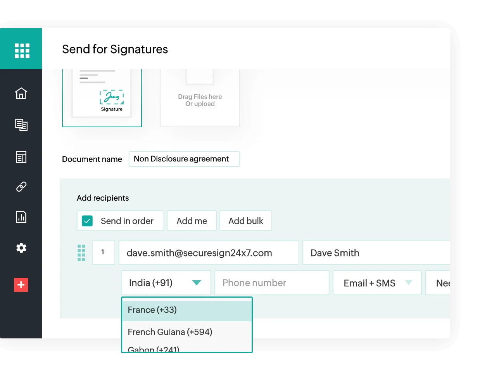
Task: Open the Templates sidebar icon
Action: 21,157
